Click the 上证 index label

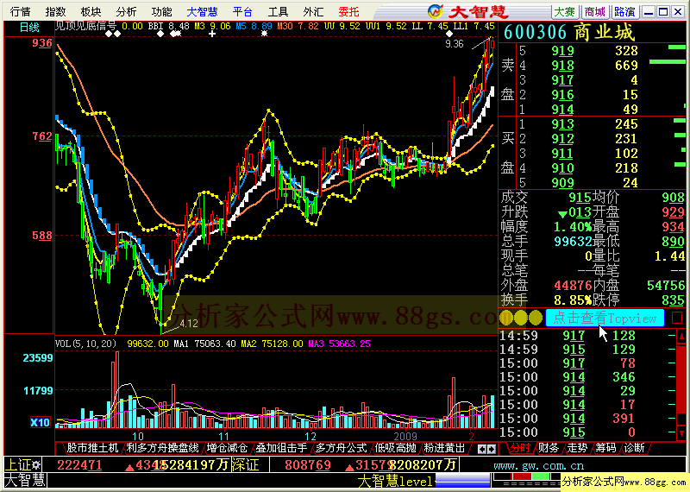[x=18, y=464]
